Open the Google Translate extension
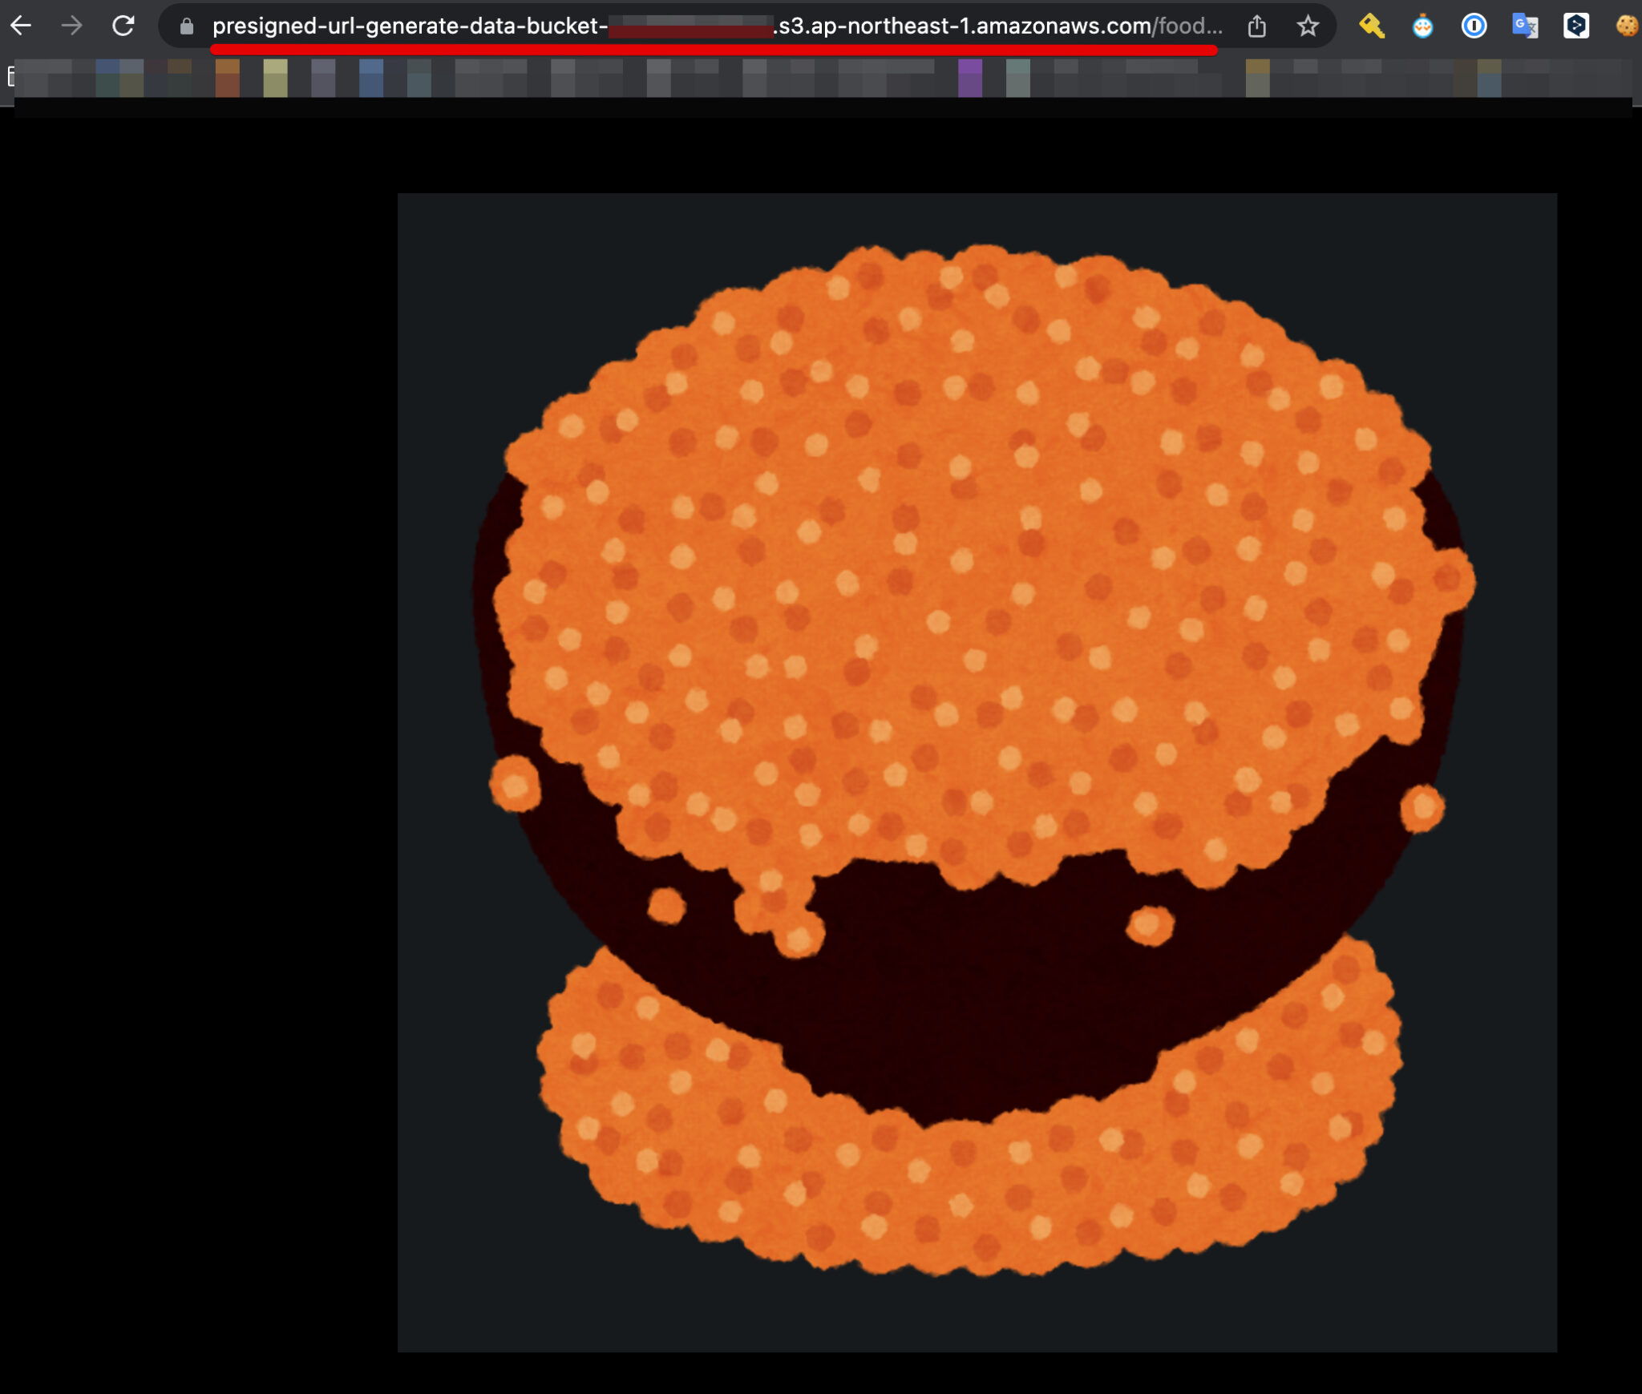Viewport: 1642px width, 1394px height. coord(1525,26)
